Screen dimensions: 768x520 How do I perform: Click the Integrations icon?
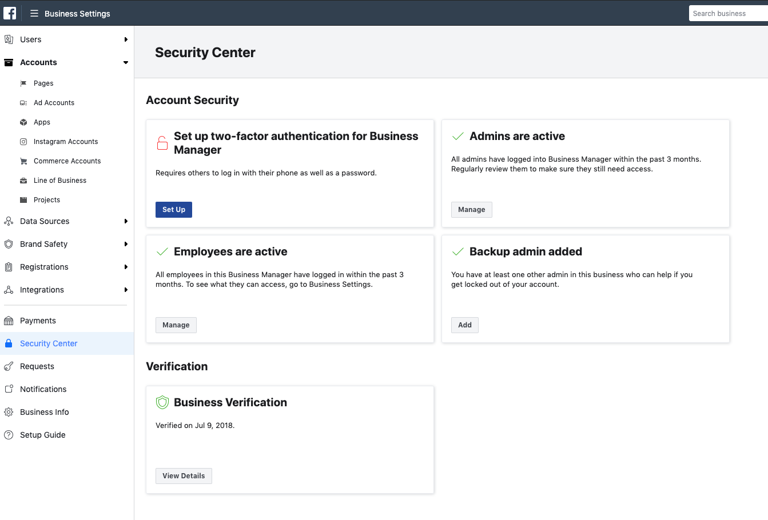9,290
